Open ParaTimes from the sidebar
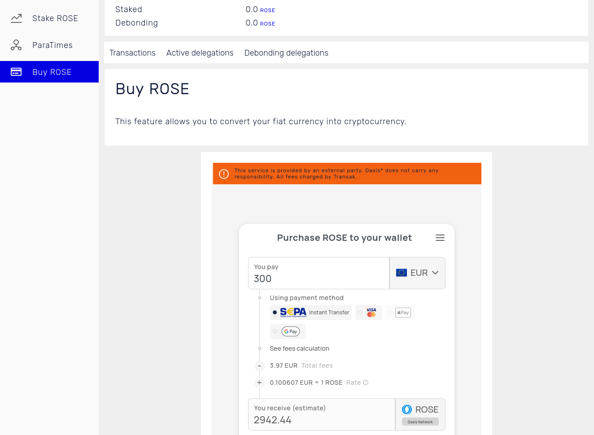Screen dimensions: 594x435 pos(52,45)
